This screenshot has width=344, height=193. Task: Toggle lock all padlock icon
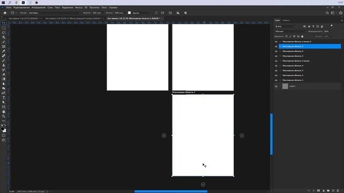coord(302,36)
